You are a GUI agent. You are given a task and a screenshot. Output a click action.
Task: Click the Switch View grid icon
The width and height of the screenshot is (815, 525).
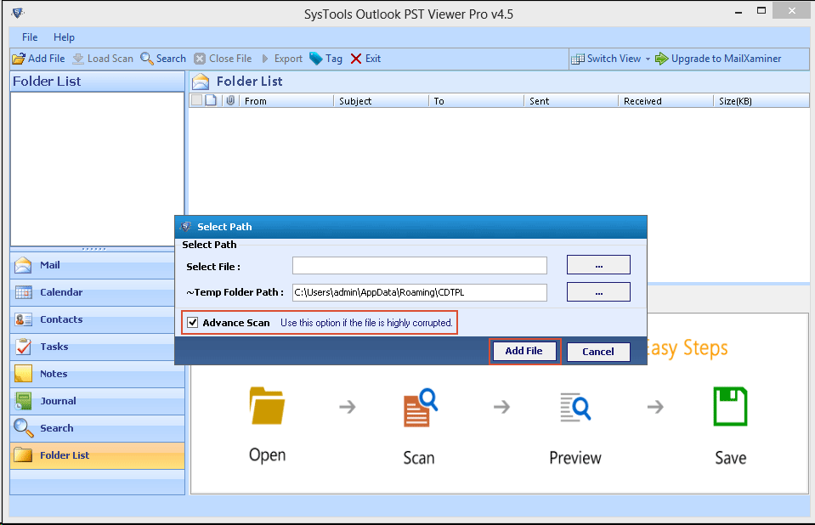click(x=577, y=59)
